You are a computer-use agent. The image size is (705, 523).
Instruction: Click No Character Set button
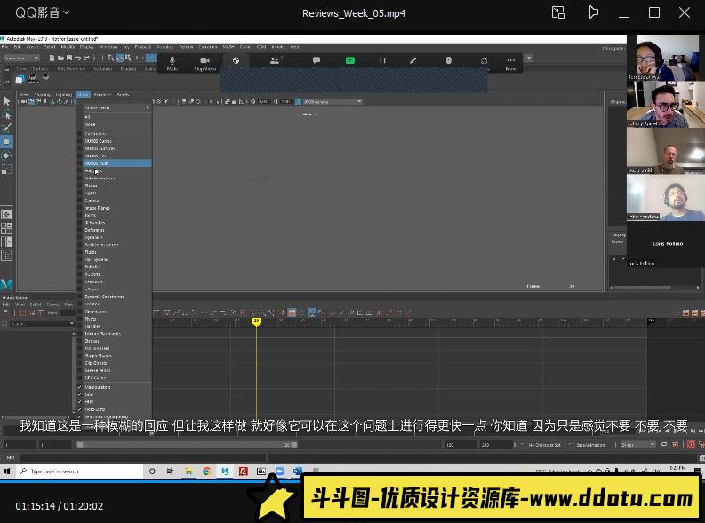(544, 445)
